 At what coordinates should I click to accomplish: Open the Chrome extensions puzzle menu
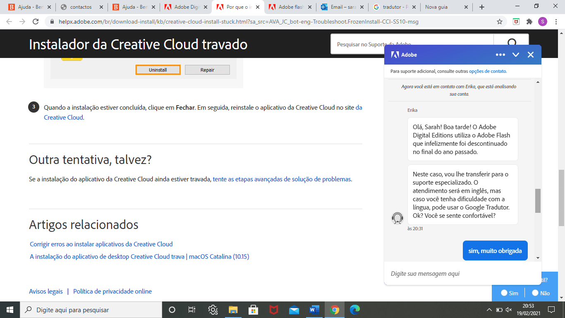click(x=529, y=22)
